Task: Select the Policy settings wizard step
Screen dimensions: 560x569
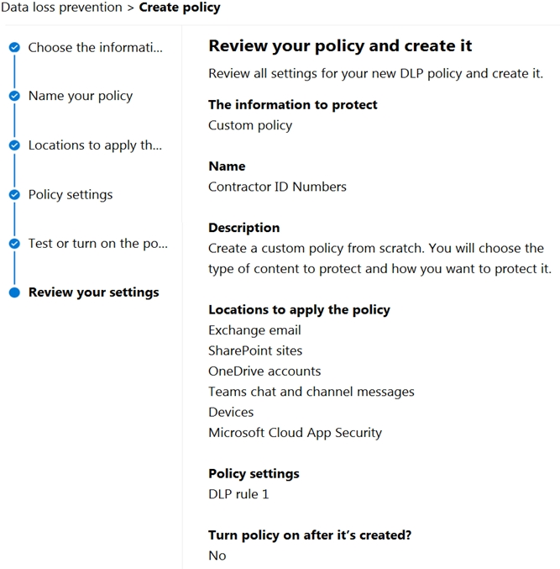Action: tap(71, 195)
